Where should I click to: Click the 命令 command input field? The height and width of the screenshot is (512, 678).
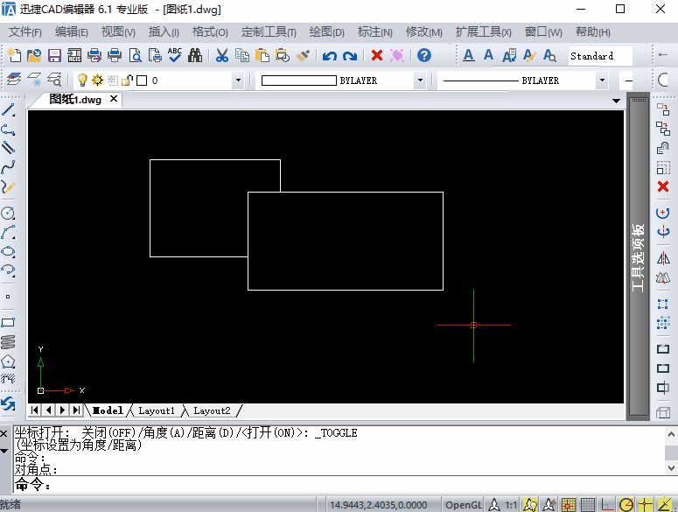344,485
